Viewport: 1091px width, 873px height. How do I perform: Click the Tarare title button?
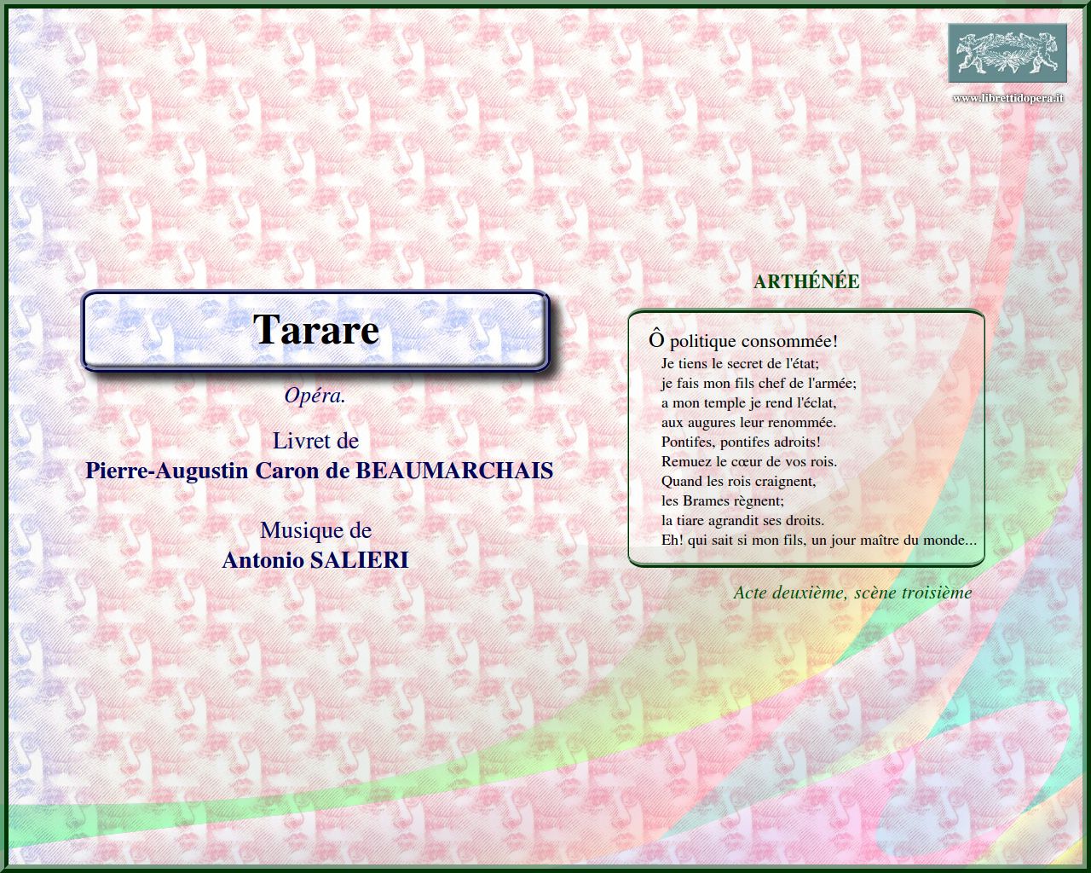(315, 331)
